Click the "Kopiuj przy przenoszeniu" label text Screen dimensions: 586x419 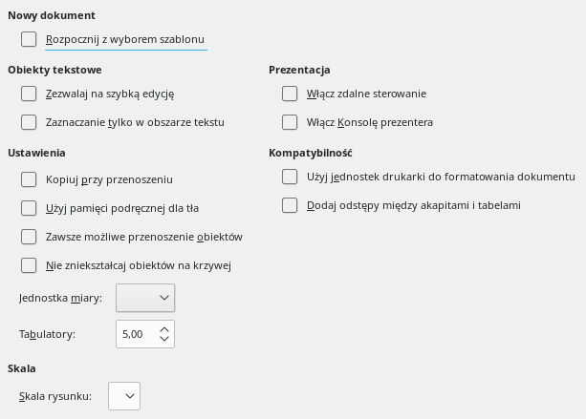coord(109,179)
